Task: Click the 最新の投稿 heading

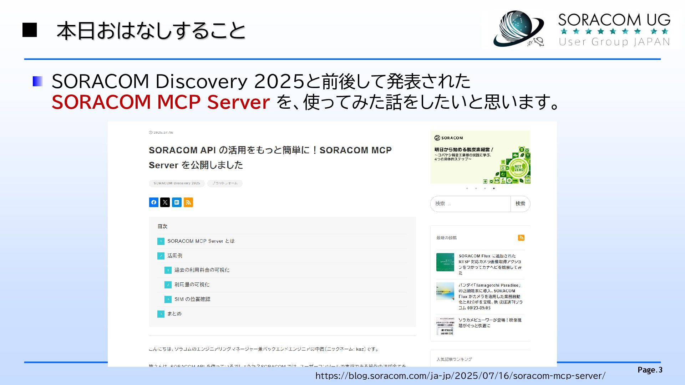Action: coord(446,238)
